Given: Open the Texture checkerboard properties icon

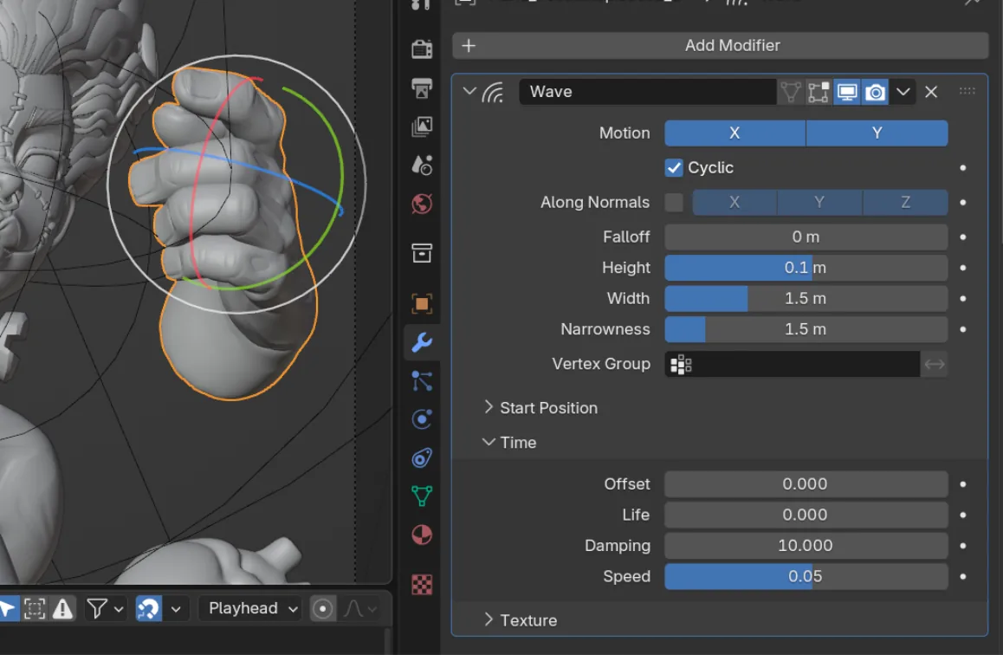Looking at the screenshot, I should coord(422,584).
